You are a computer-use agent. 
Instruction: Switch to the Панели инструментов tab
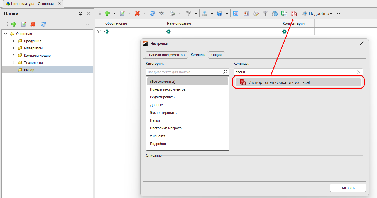pyautogui.click(x=167, y=55)
